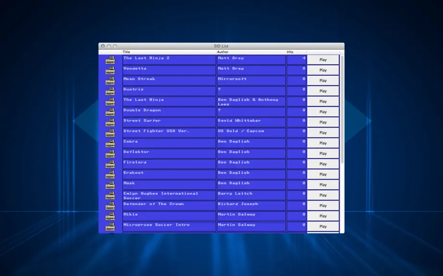Viewport: 443px width, 276px height.
Task: Select the computer icon beside Krakout
Action: click(x=110, y=174)
